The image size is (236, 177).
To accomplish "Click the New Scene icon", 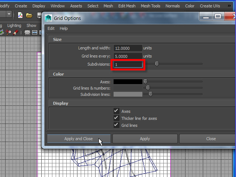I will click(20, 15).
